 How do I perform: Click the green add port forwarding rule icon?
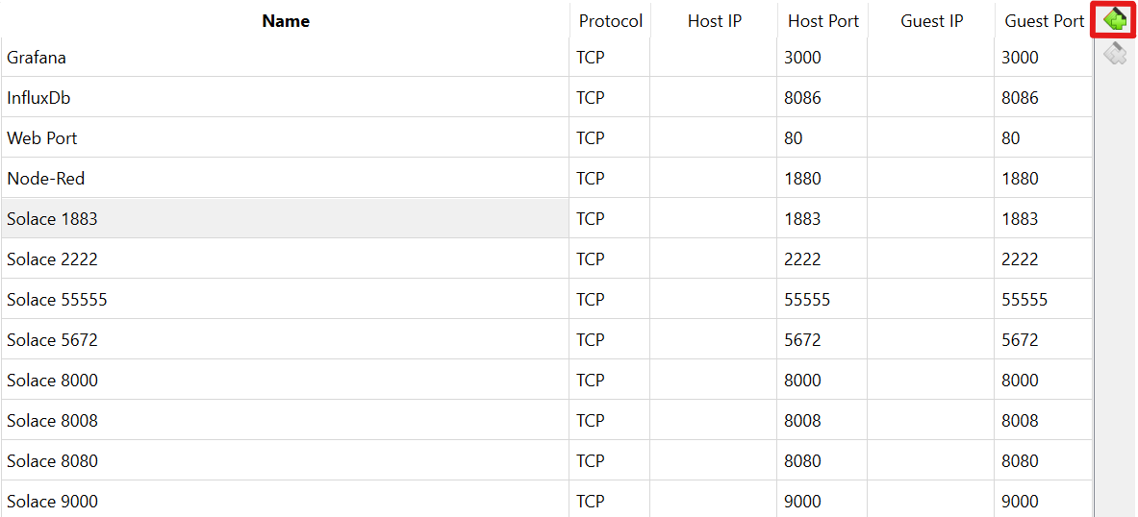coord(1115,19)
